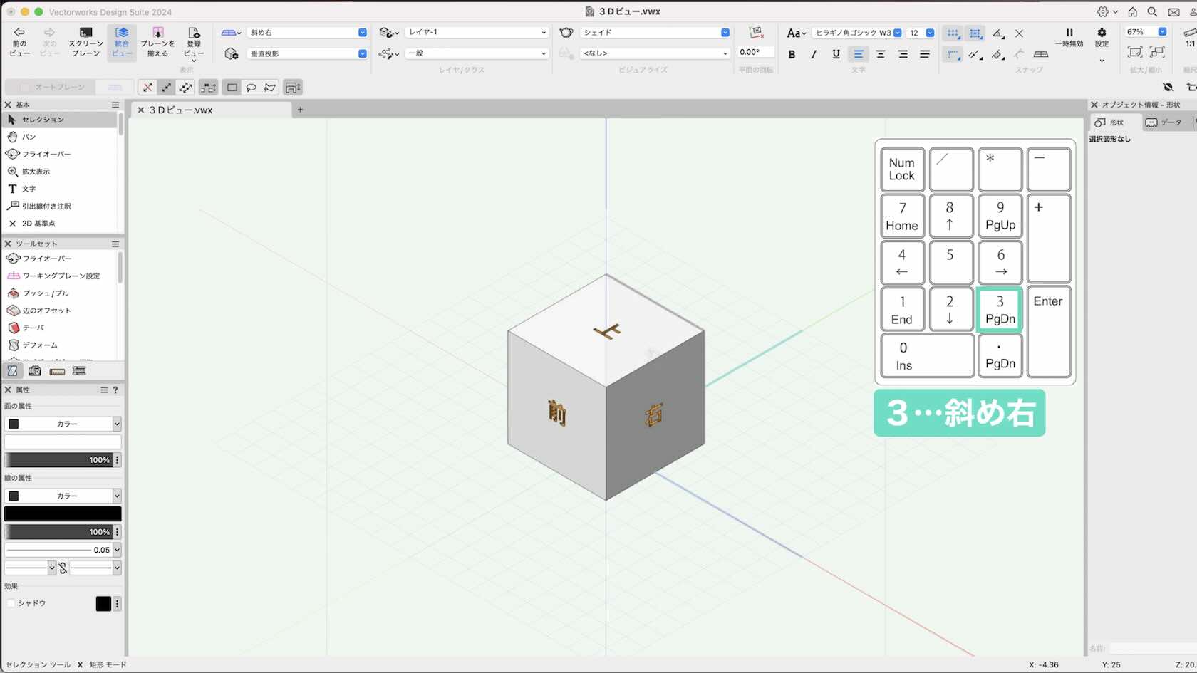Open the font size 12 dropdown
This screenshot has height=673, width=1197.
tap(921, 33)
